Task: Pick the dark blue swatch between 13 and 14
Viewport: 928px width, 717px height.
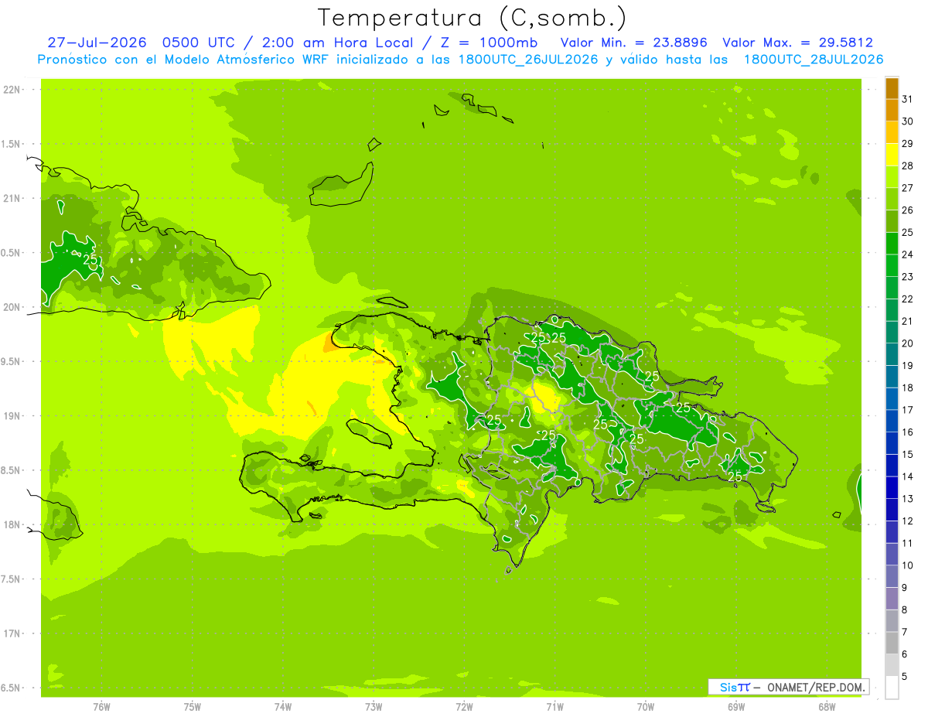Action: pos(892,487)
